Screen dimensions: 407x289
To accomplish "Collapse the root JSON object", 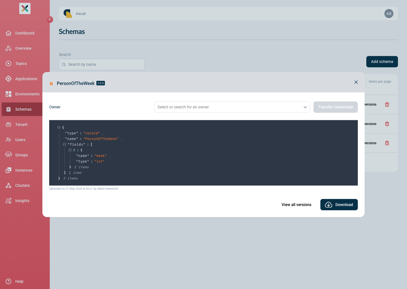I will coord(59,128).
